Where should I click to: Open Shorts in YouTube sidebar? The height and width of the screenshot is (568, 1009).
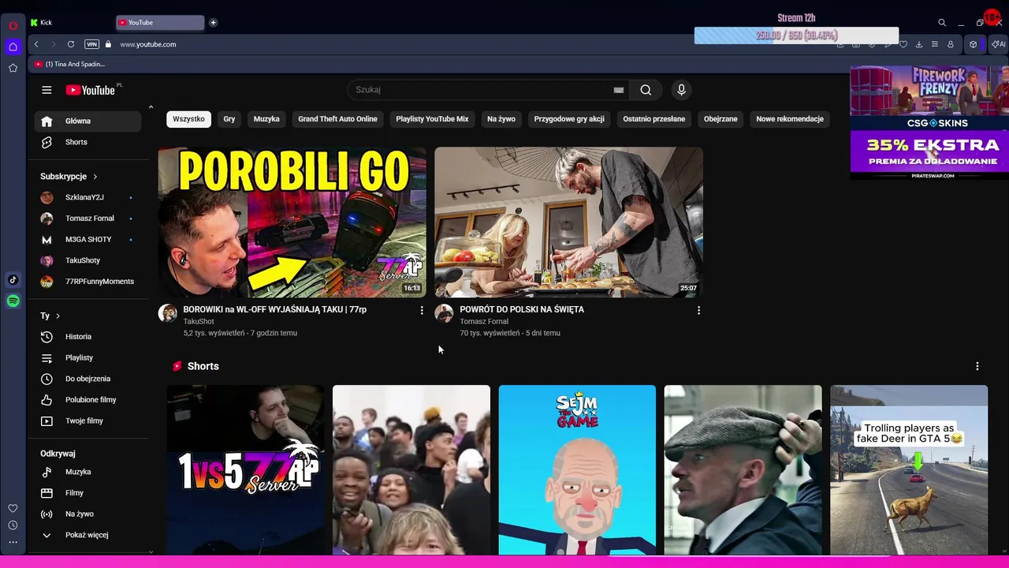(87, 142)
